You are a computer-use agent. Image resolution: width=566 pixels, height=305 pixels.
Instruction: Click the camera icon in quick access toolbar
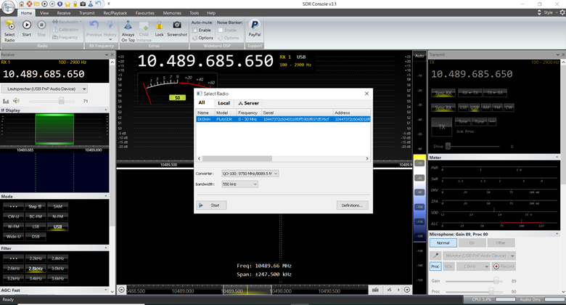tap(83, 4)
